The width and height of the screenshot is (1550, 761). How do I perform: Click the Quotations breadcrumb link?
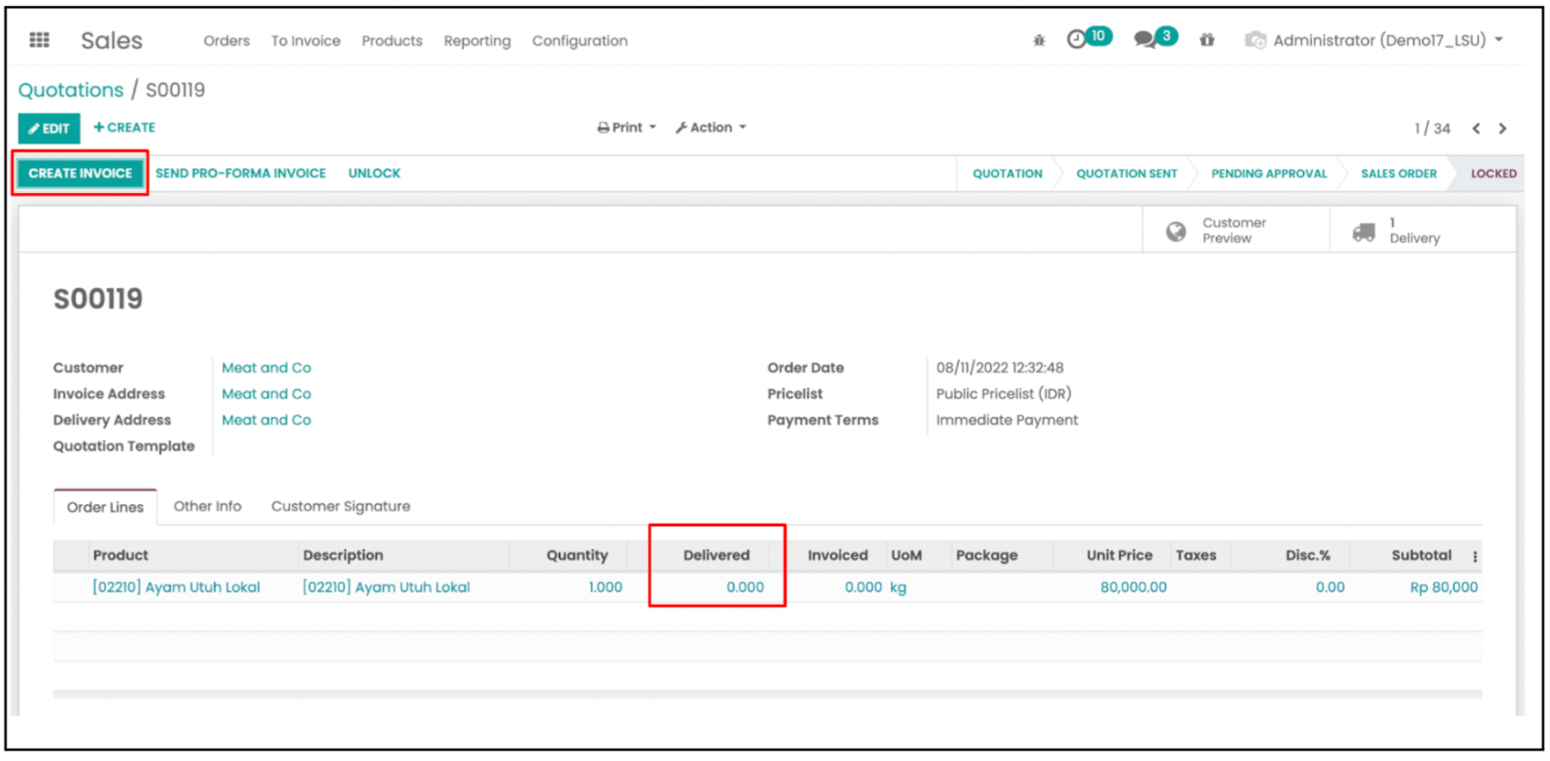click(70, 90)
